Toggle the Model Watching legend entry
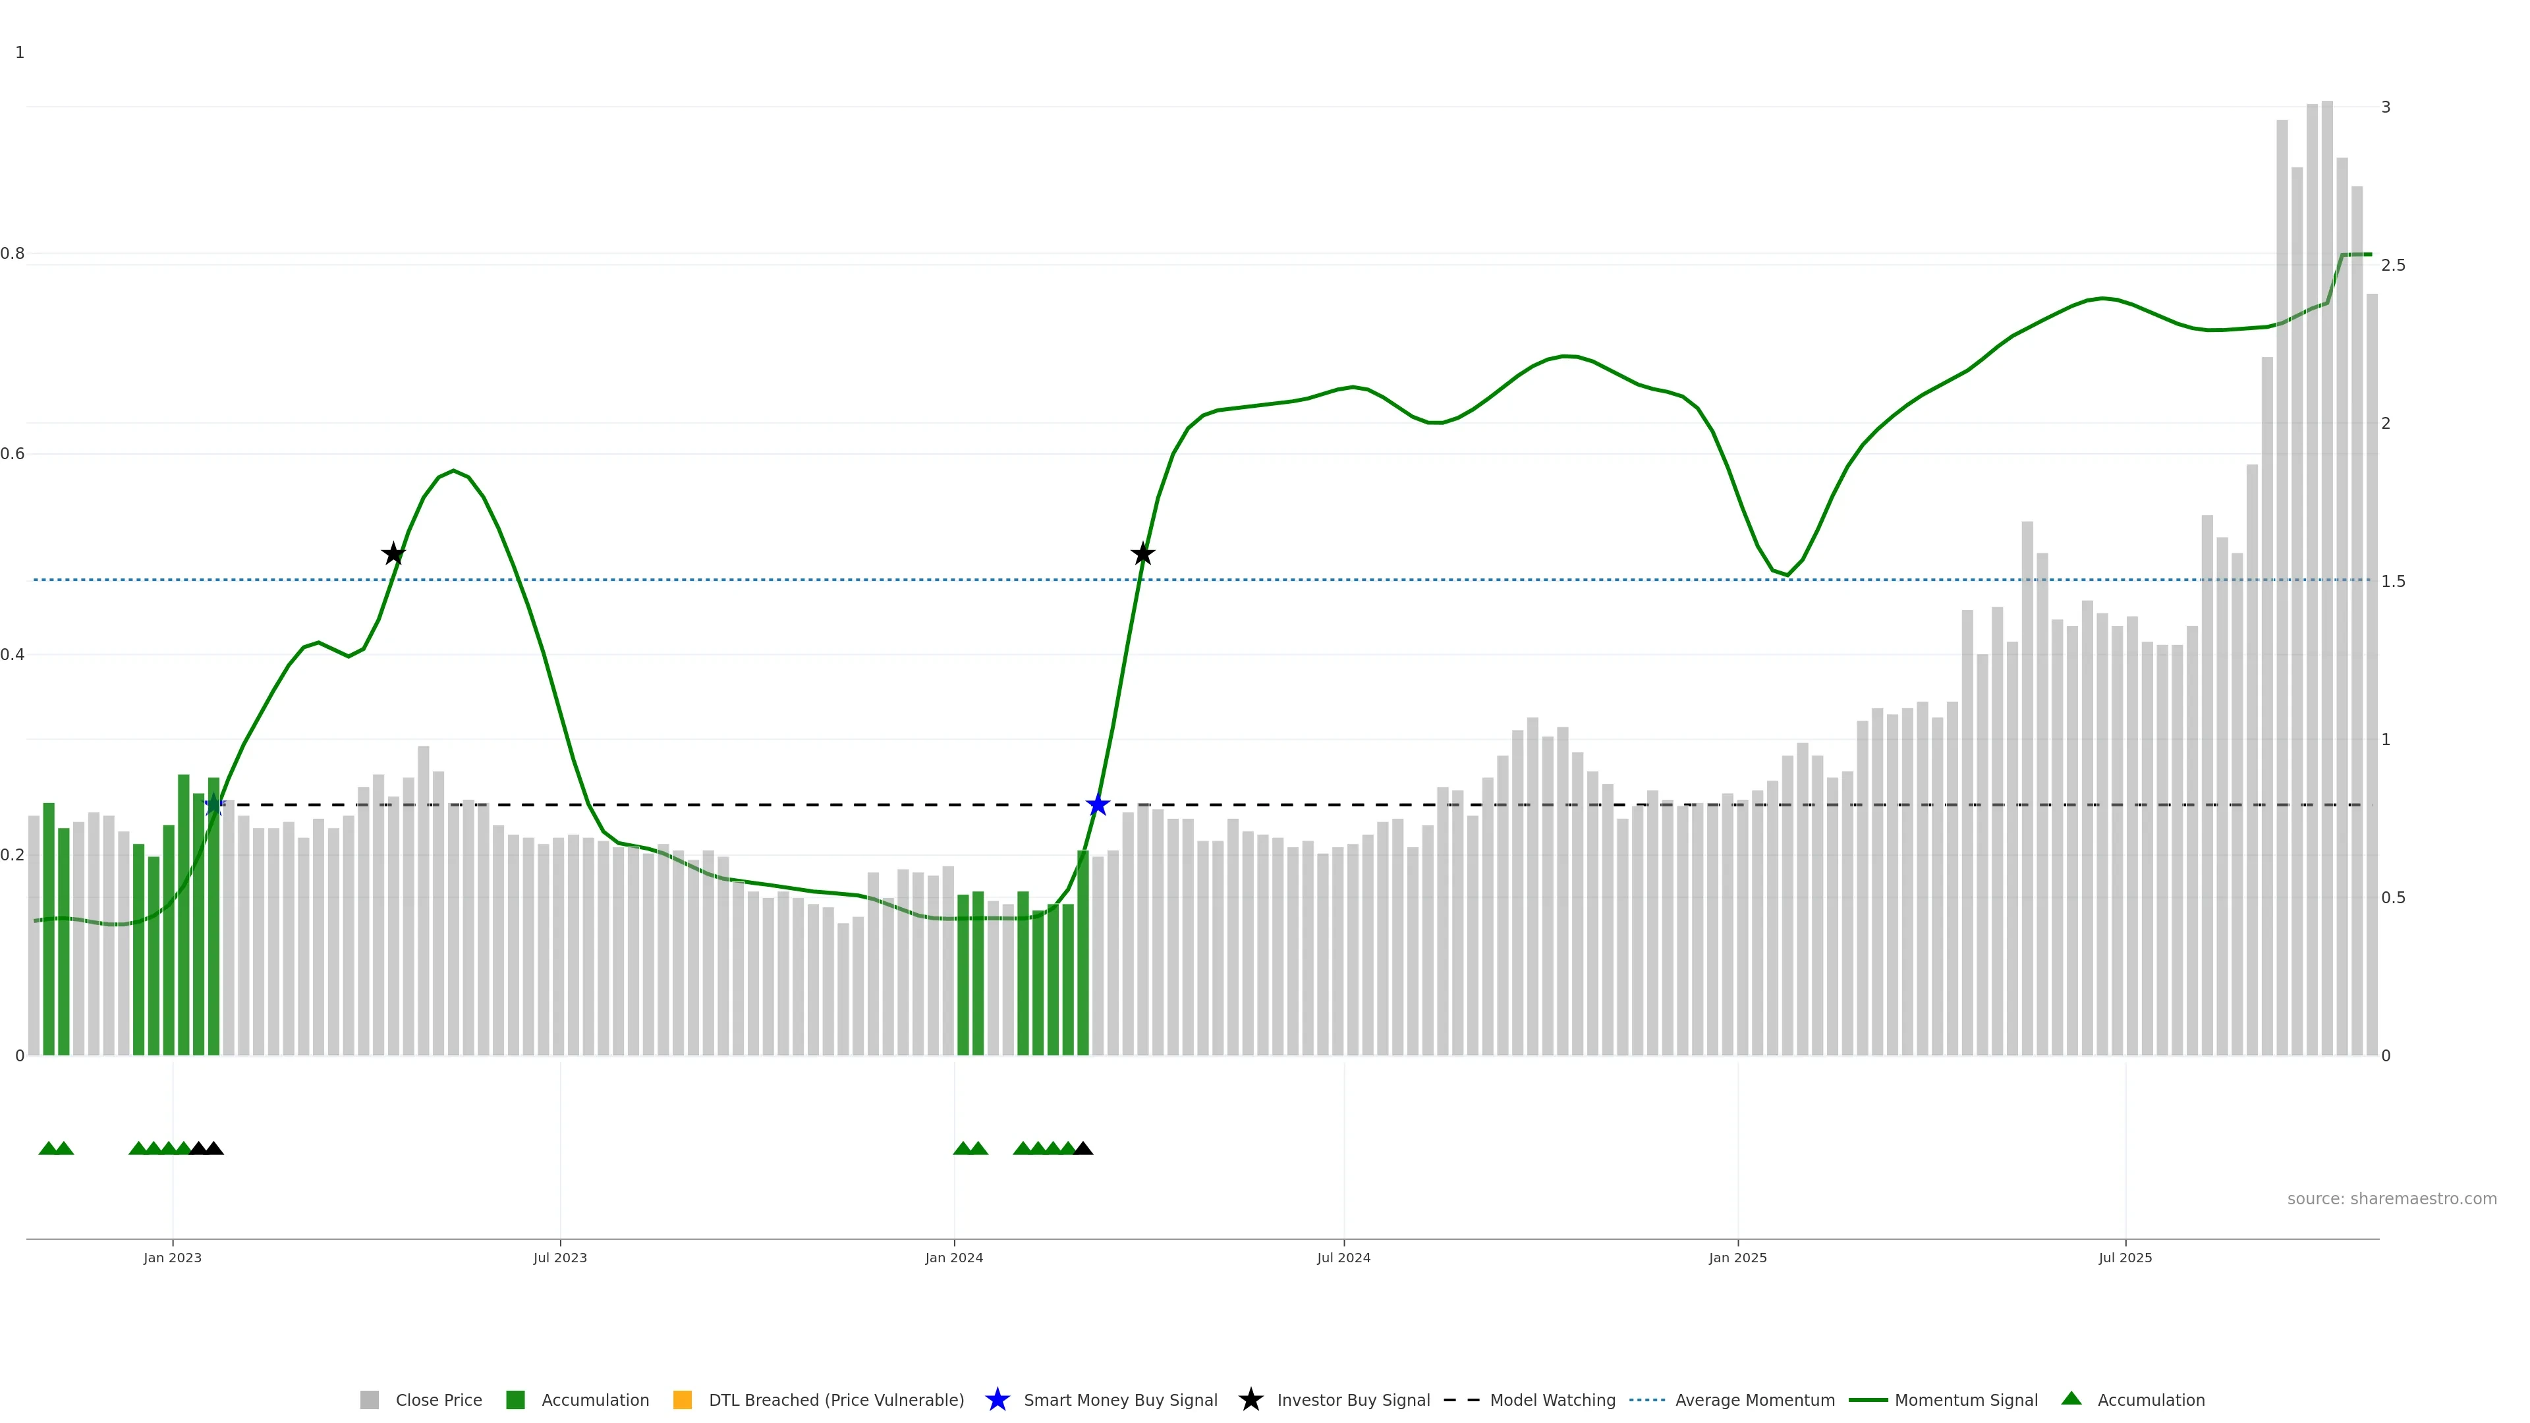 1552,1399
